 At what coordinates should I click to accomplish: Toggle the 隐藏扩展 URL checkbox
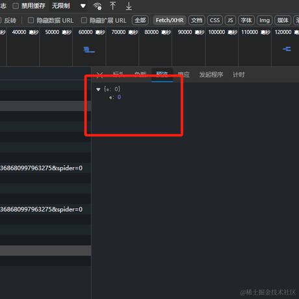click(x=84, y=20)
